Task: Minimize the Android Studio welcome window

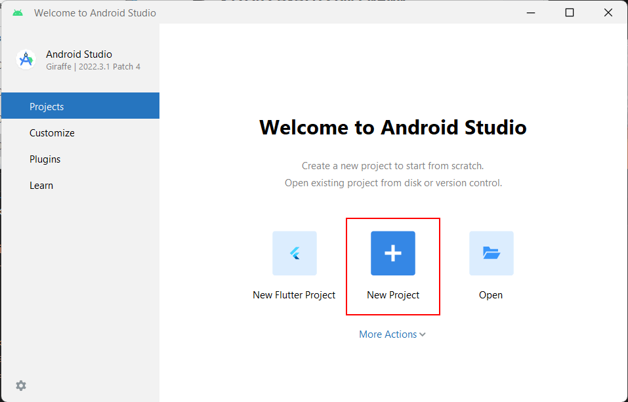Action: (x=532, y=12)
